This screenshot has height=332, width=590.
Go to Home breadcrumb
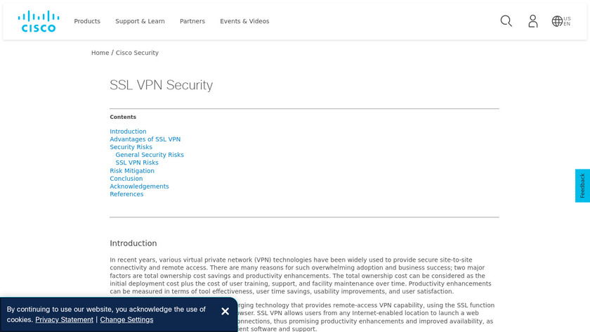pyautogui.click(x=100, y=53)
